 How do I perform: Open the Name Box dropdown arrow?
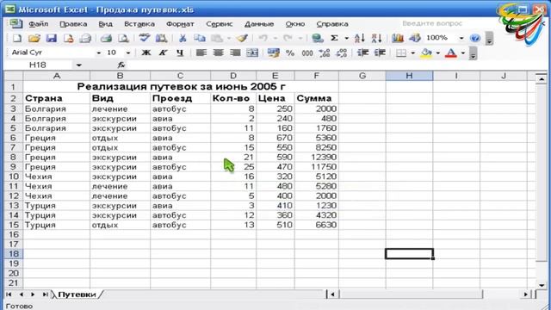click(x=78, y=65)
